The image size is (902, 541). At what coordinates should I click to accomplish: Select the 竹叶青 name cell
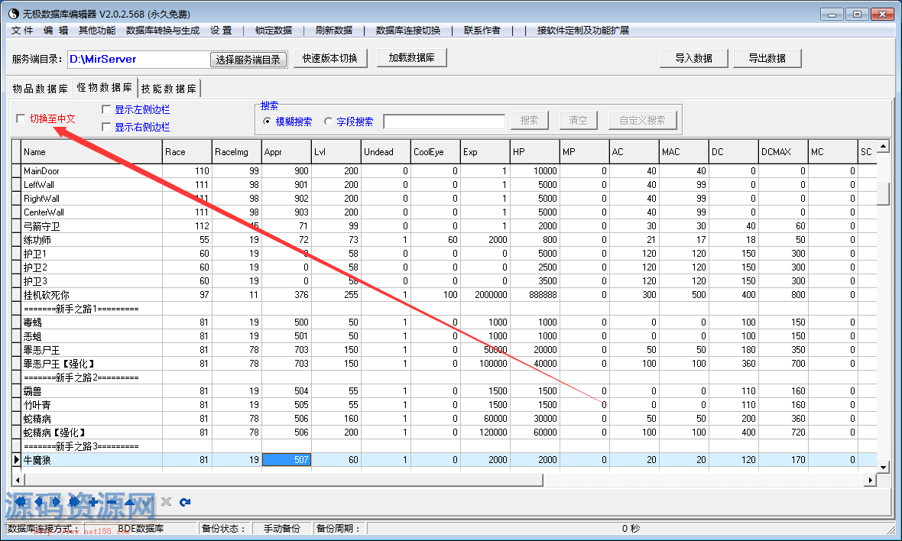tap(92, 405)
